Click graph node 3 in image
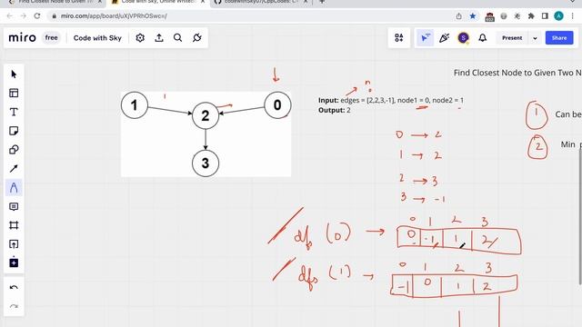Screen dimensions: 582x327 coord(206,163)
